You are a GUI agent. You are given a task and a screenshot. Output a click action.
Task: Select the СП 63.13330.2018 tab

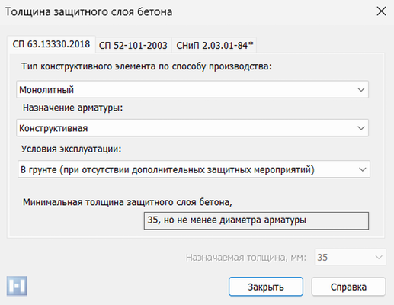click(51, 44)
